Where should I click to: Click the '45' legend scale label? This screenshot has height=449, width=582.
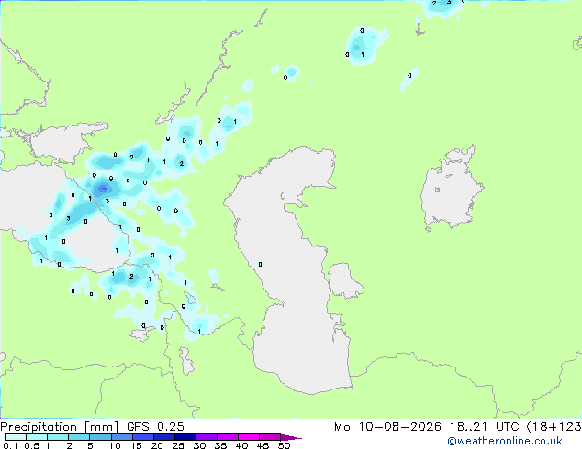[x=263, y=445]
